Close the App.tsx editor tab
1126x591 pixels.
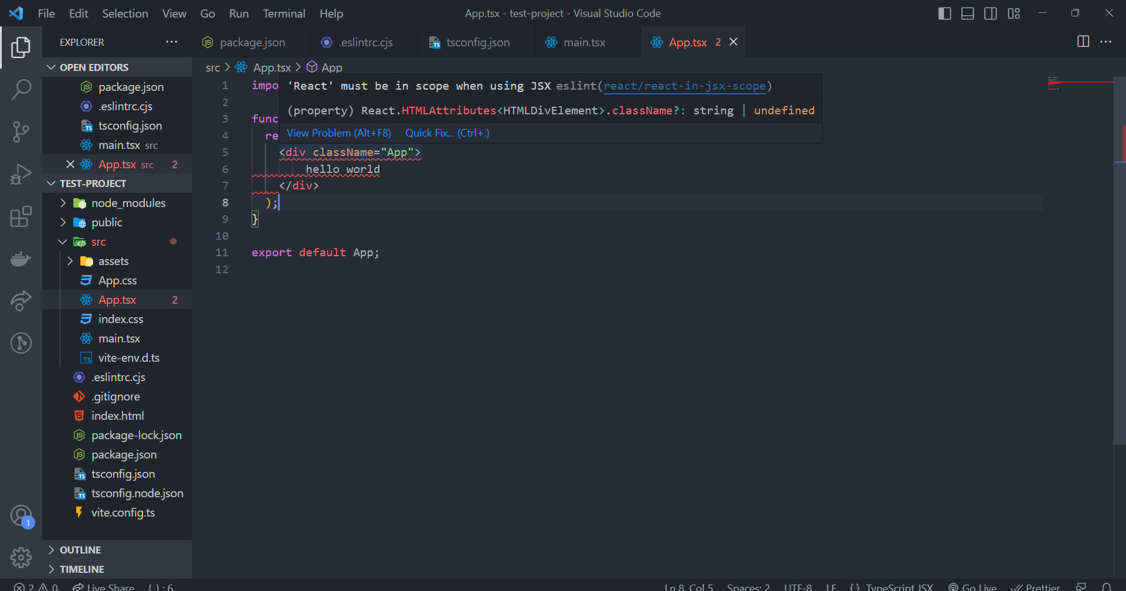733,42
